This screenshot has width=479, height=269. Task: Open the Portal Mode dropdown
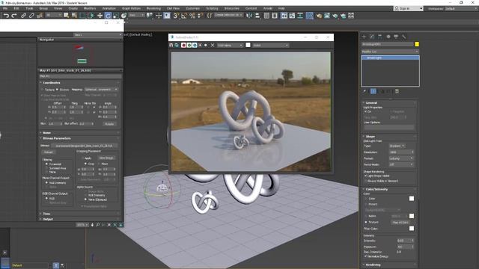[x=401, y=164]
